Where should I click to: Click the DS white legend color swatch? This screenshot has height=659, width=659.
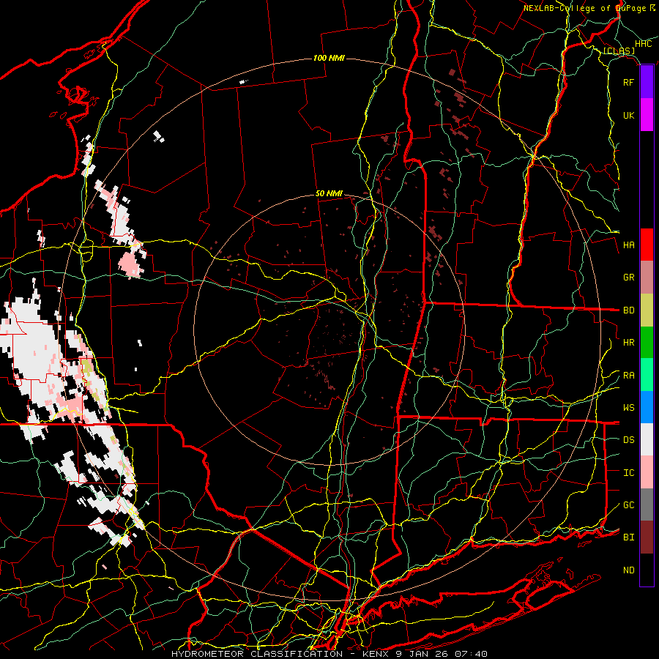[x=647, y=439]
